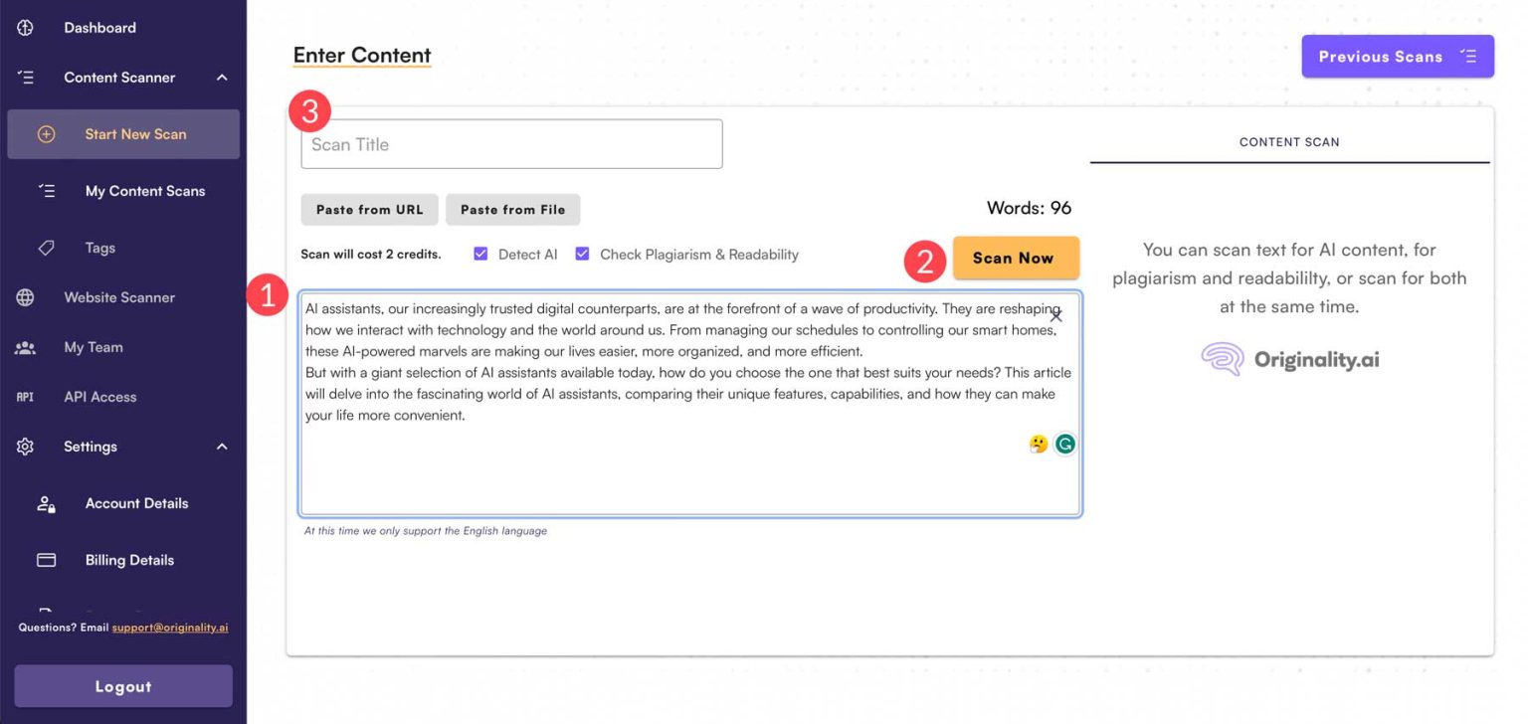Open Website Scanner via its globe icon
Viewport: 1528px width, 724px height.
tap(24, 296)
